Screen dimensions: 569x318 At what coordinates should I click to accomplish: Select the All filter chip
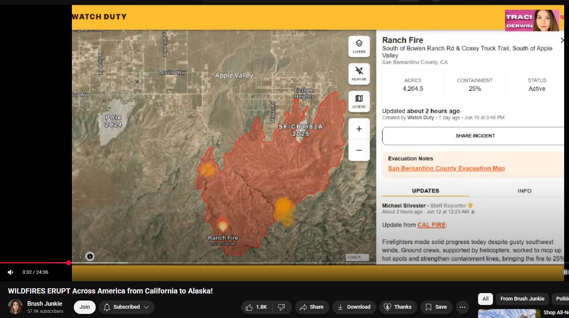[x=486, y=299]
